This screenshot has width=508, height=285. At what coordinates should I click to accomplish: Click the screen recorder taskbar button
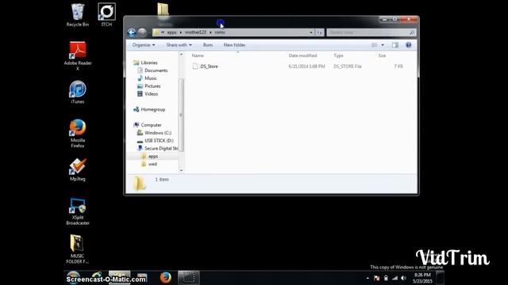pos(189,278)
